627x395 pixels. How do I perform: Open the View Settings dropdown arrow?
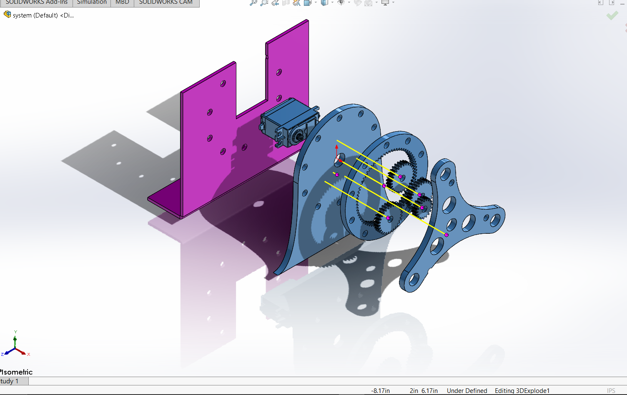click(x=393, y=2)
